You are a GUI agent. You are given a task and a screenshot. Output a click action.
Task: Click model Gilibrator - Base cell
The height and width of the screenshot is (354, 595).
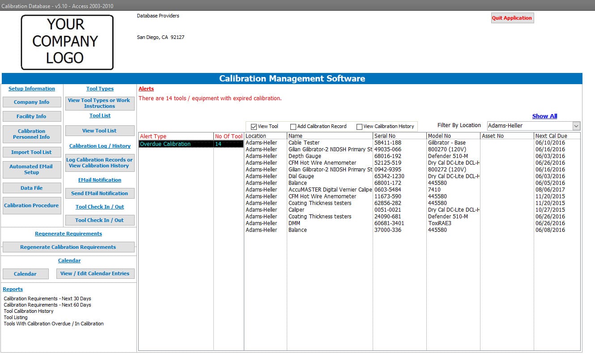point(446,143)
